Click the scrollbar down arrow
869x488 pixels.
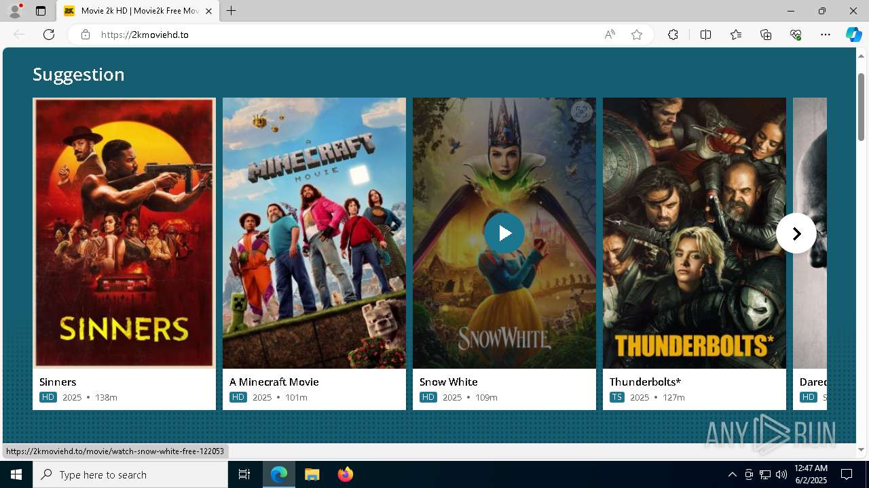[x=862, y=449]
